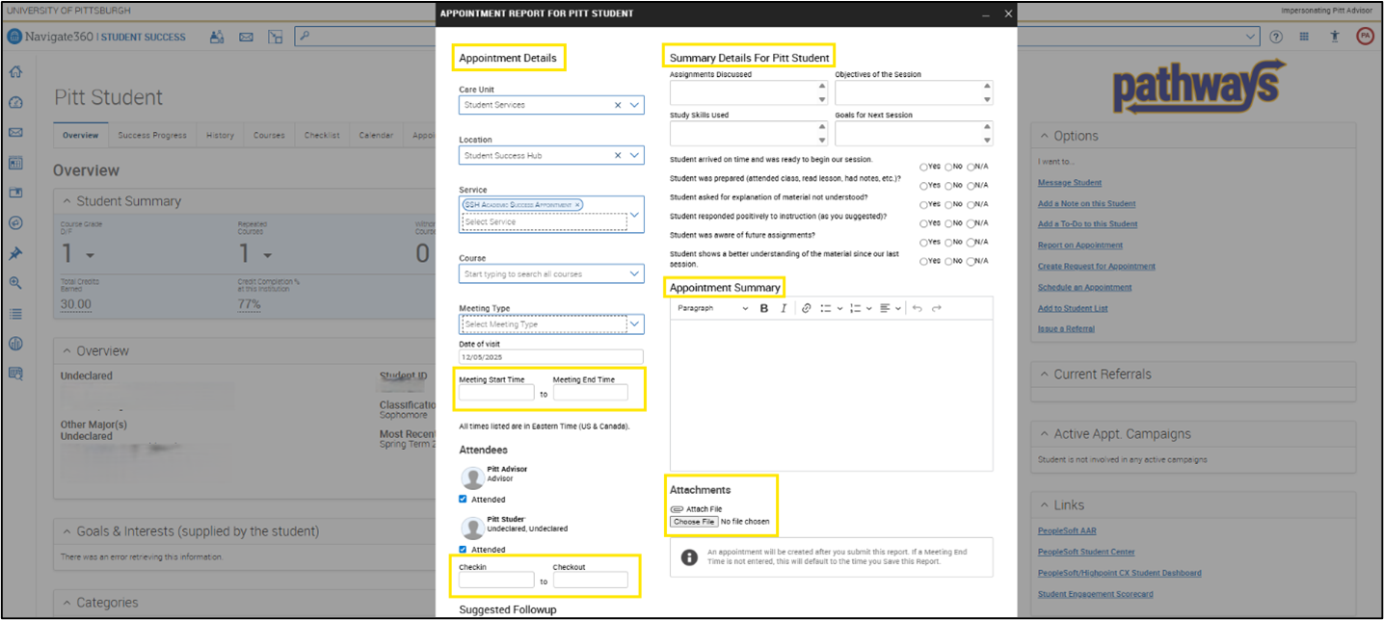Open the calendar icon in left sidebar
This screenshot has width=1384, height=620.
pyautogui.click(x=15, y=163)
